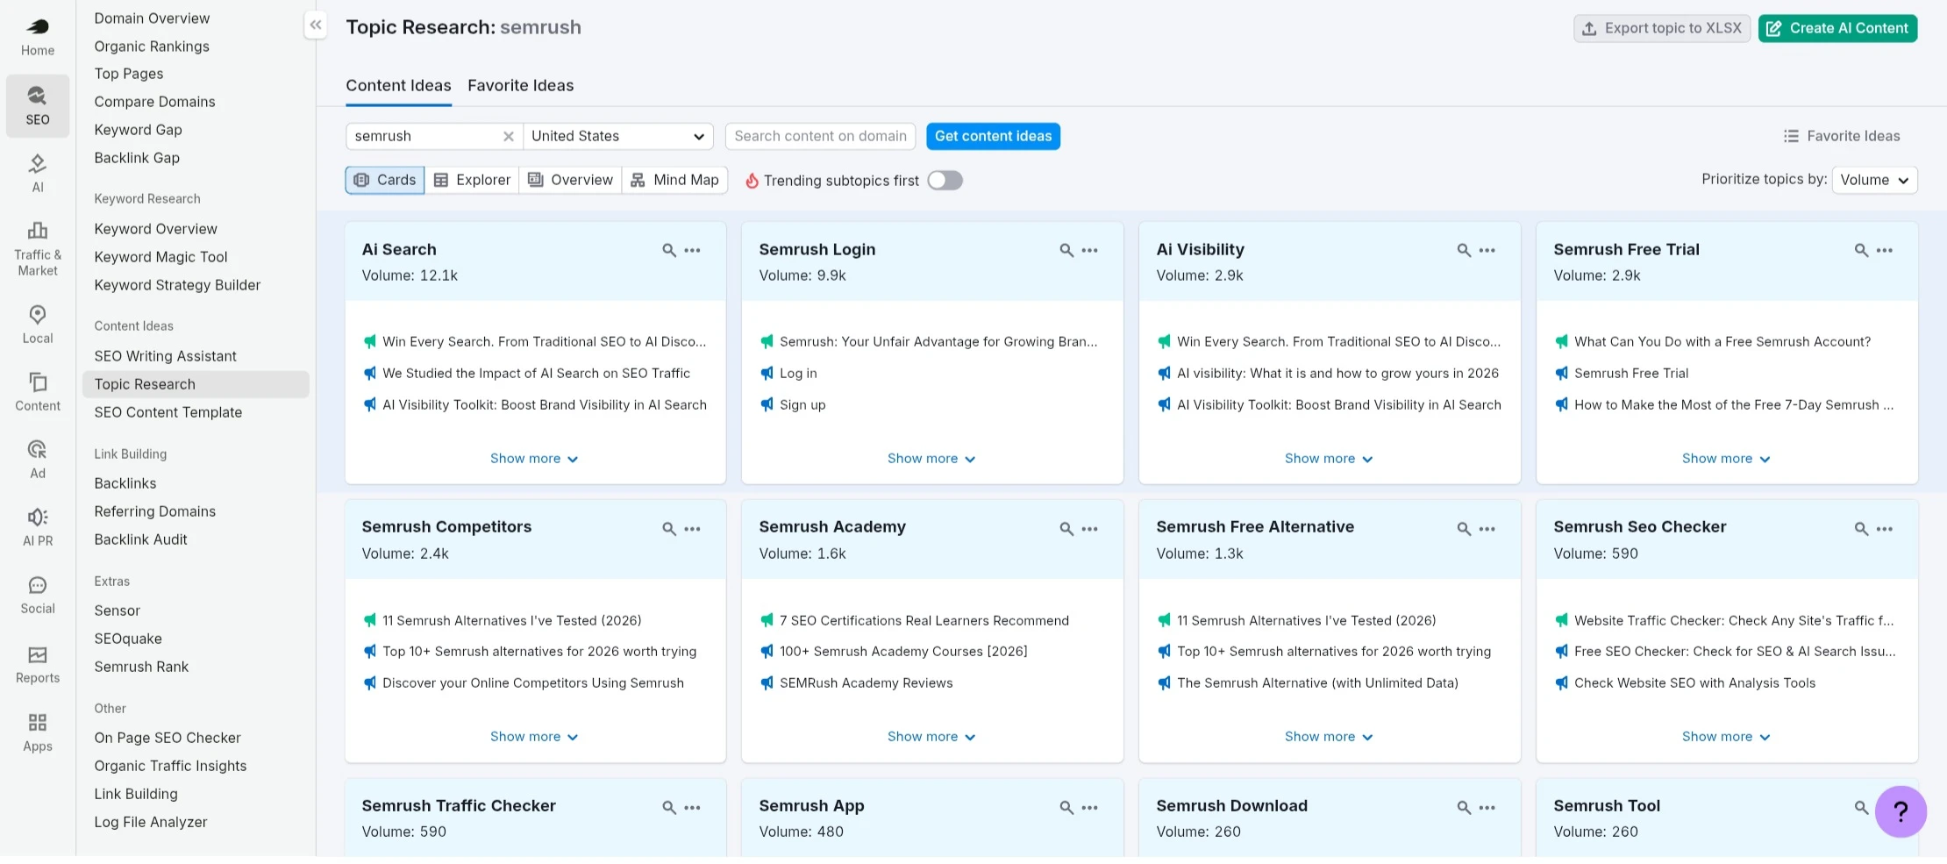Open the Ad section icon
The image size is (1947, 864).
click(38, 461)
